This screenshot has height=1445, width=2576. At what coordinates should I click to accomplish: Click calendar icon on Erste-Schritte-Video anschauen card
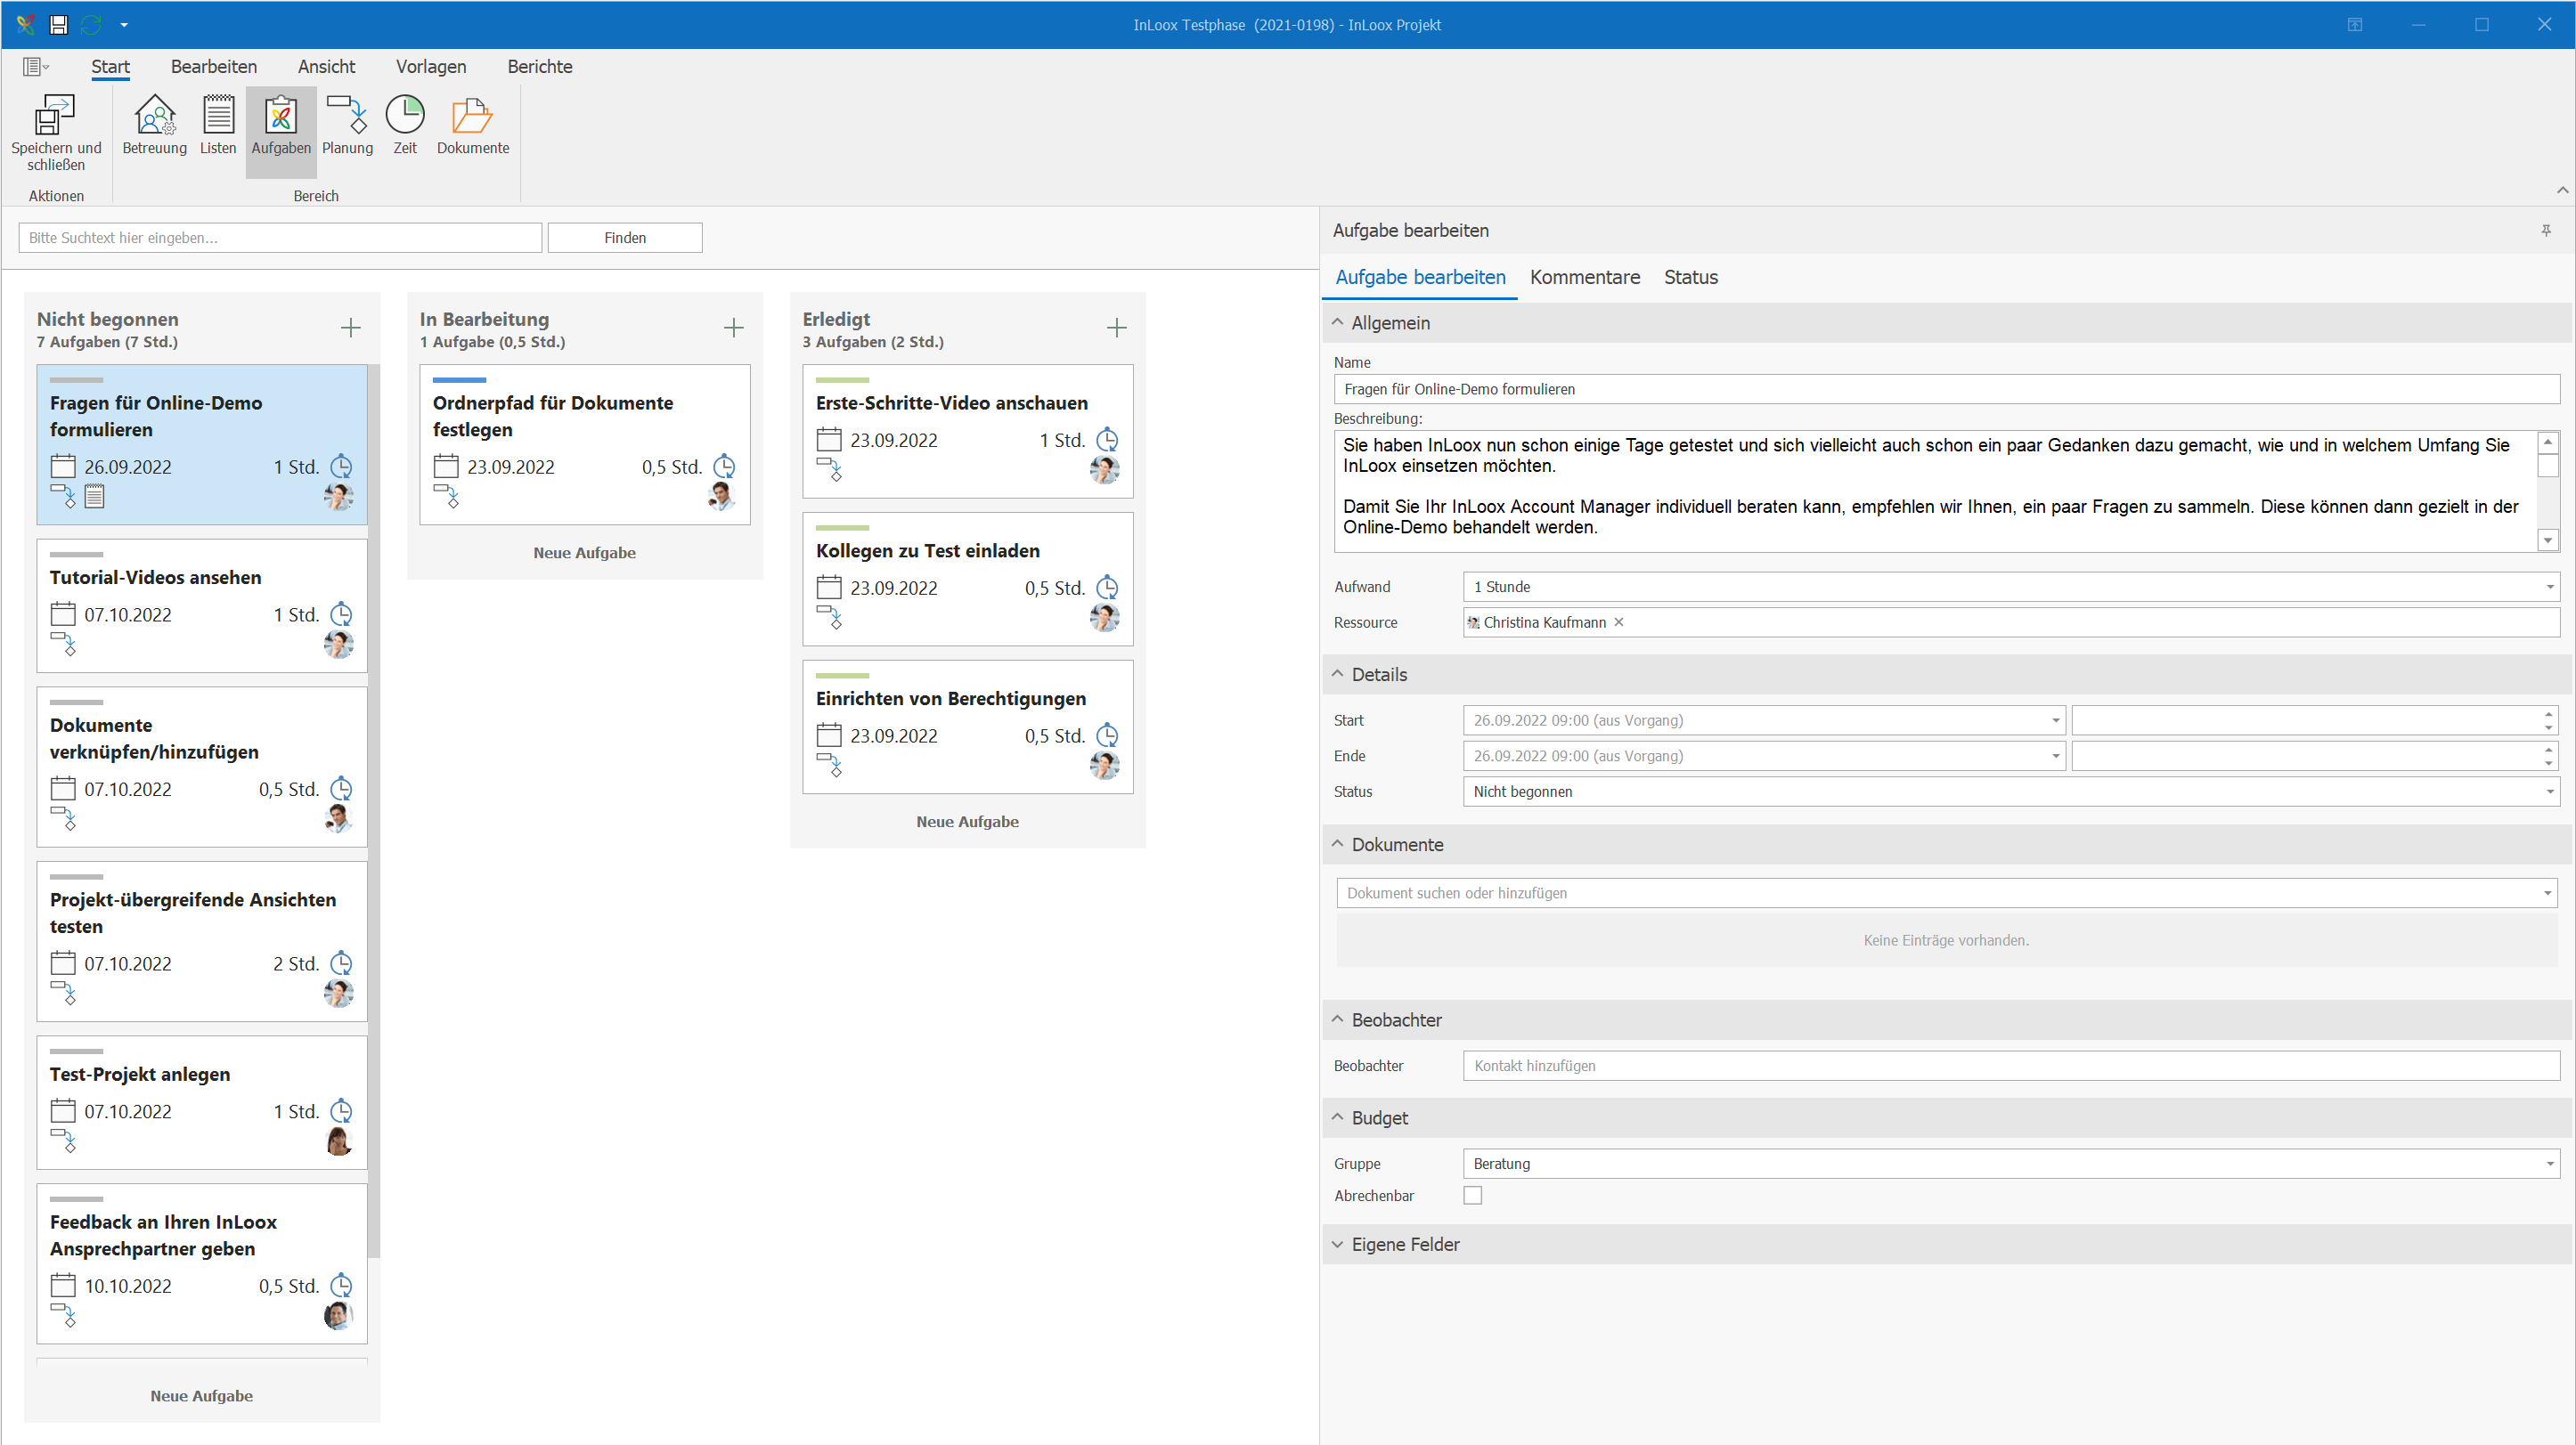click(x=829, y=440)
